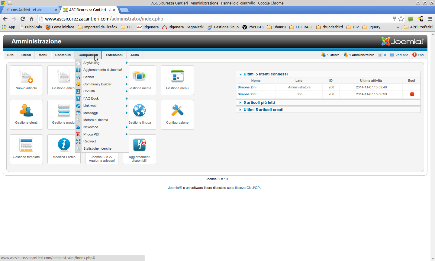
Task: Open the PhPLISTS bookmark
Action: point(253,27)
